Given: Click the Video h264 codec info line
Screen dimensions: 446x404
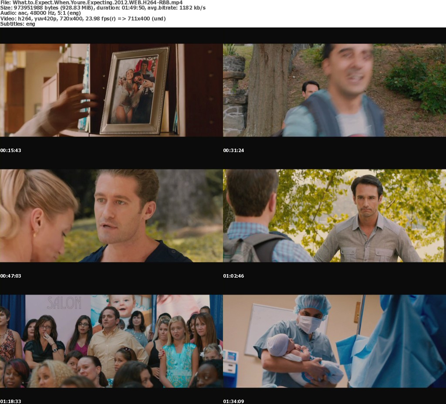Looking at the screenshot, I should (x=83, y=18).
